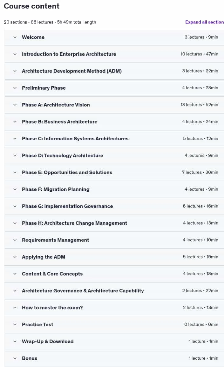The height and width of the screenshot is (367, 224).
Task: Click chevron beside Architecture Development Method (ADM)
Action: coord(15,71)
